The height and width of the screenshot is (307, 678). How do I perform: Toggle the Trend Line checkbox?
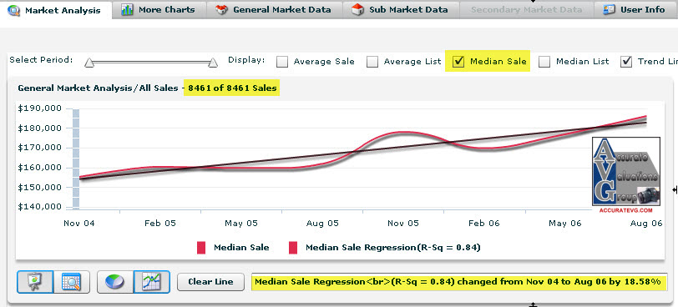[x=626, y=62]
